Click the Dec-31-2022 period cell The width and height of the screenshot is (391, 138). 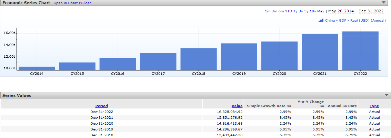101,112
